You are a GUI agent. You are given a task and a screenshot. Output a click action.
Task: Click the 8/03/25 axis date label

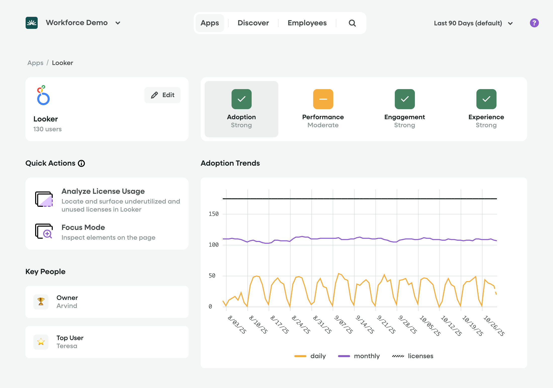237,325
